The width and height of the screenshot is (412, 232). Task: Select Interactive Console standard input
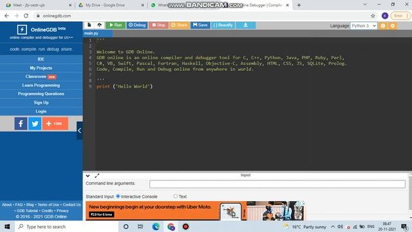(118, 196)
